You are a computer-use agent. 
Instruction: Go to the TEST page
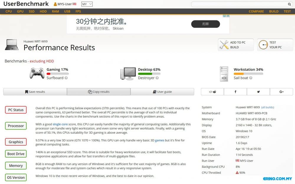[287, 11]
